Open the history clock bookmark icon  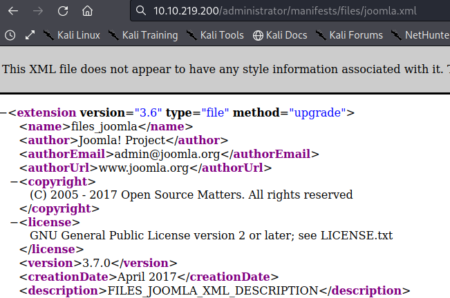pos(10,35)
